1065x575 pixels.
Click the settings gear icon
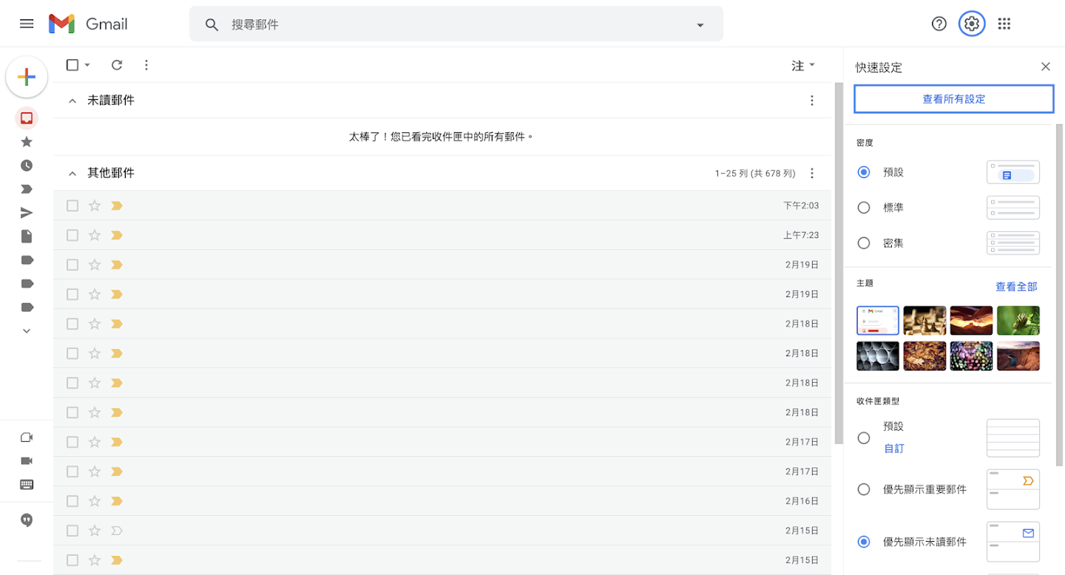972,24
